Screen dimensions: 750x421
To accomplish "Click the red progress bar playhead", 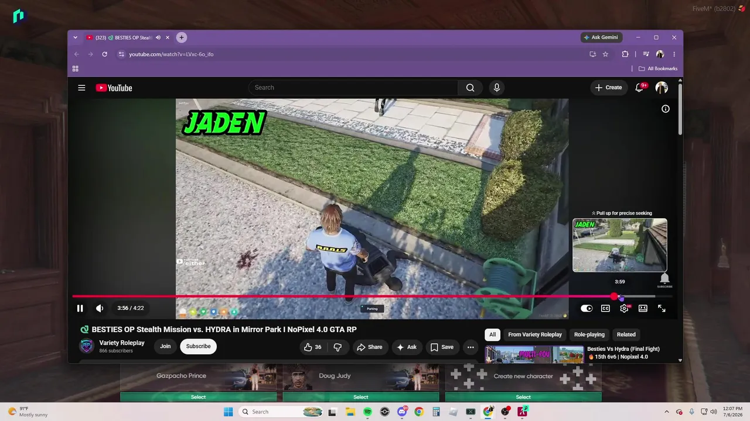I will tap(614, 296).
